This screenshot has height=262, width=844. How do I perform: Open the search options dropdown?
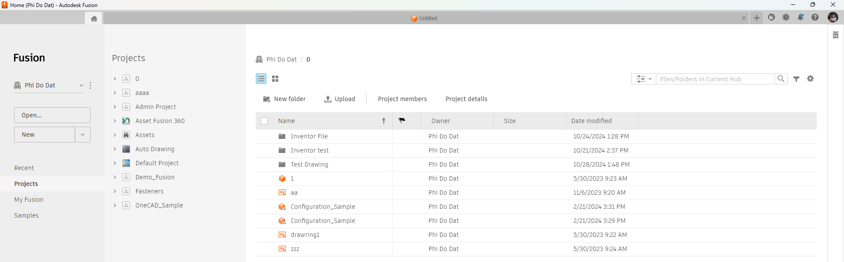644,79
